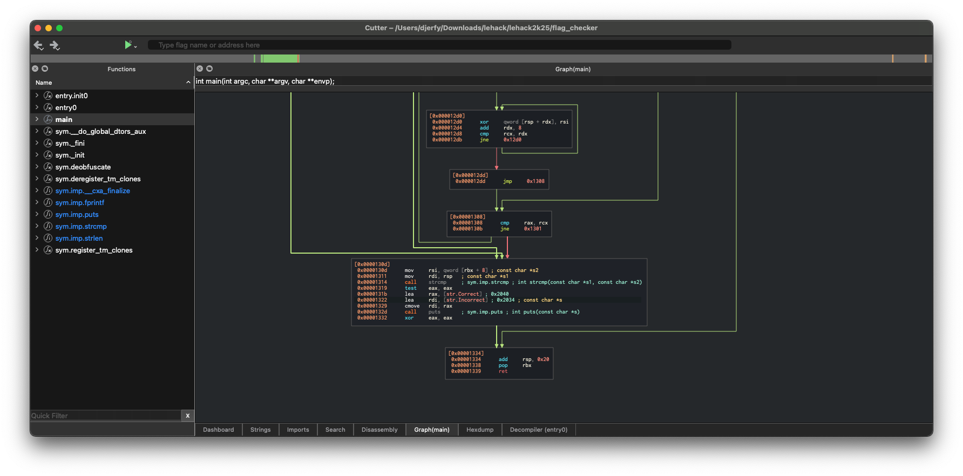
Task: Clear the Quick Filter with X button
Action: point(187,416)
